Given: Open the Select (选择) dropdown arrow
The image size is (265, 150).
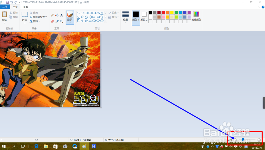Looking at the screenshot, I should click(x=25, y=23).
